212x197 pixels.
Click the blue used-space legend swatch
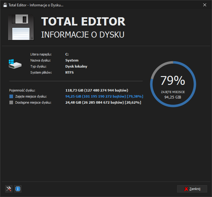point(11,96)
